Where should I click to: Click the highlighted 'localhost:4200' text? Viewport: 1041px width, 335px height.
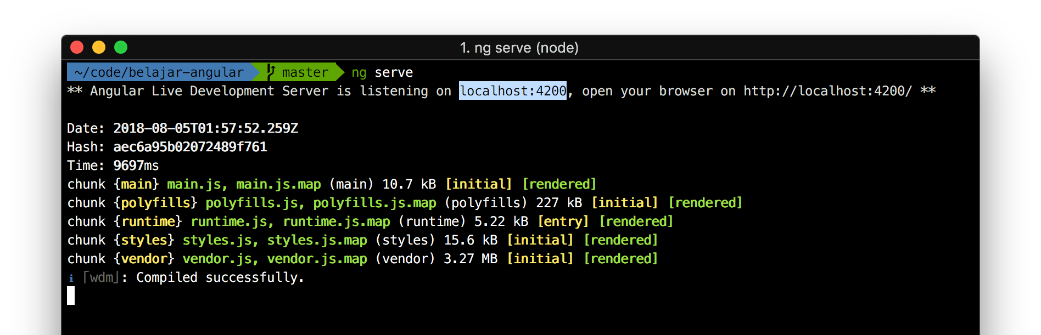coord(513,91)
